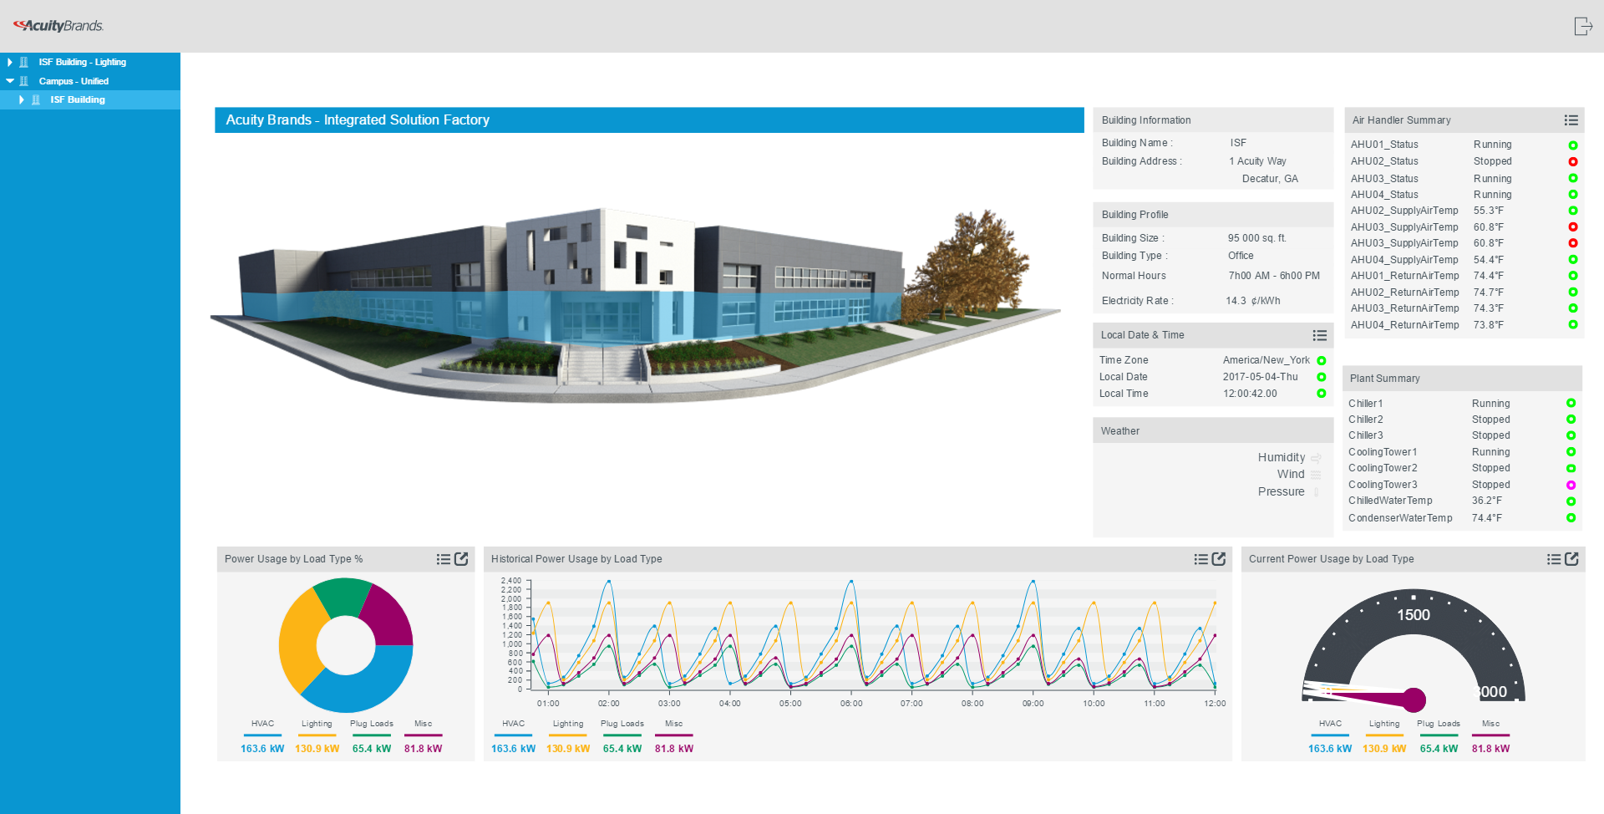
Task: Collapse the Campus - Unified tree node
Action: coord(10,81)
